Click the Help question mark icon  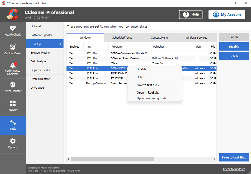[186, 15]
